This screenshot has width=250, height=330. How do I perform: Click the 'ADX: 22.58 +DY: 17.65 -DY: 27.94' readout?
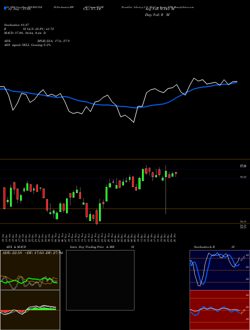32,252
